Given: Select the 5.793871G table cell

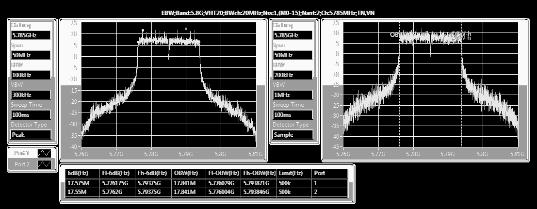Looking at the screenshot, I should point(259,183).
